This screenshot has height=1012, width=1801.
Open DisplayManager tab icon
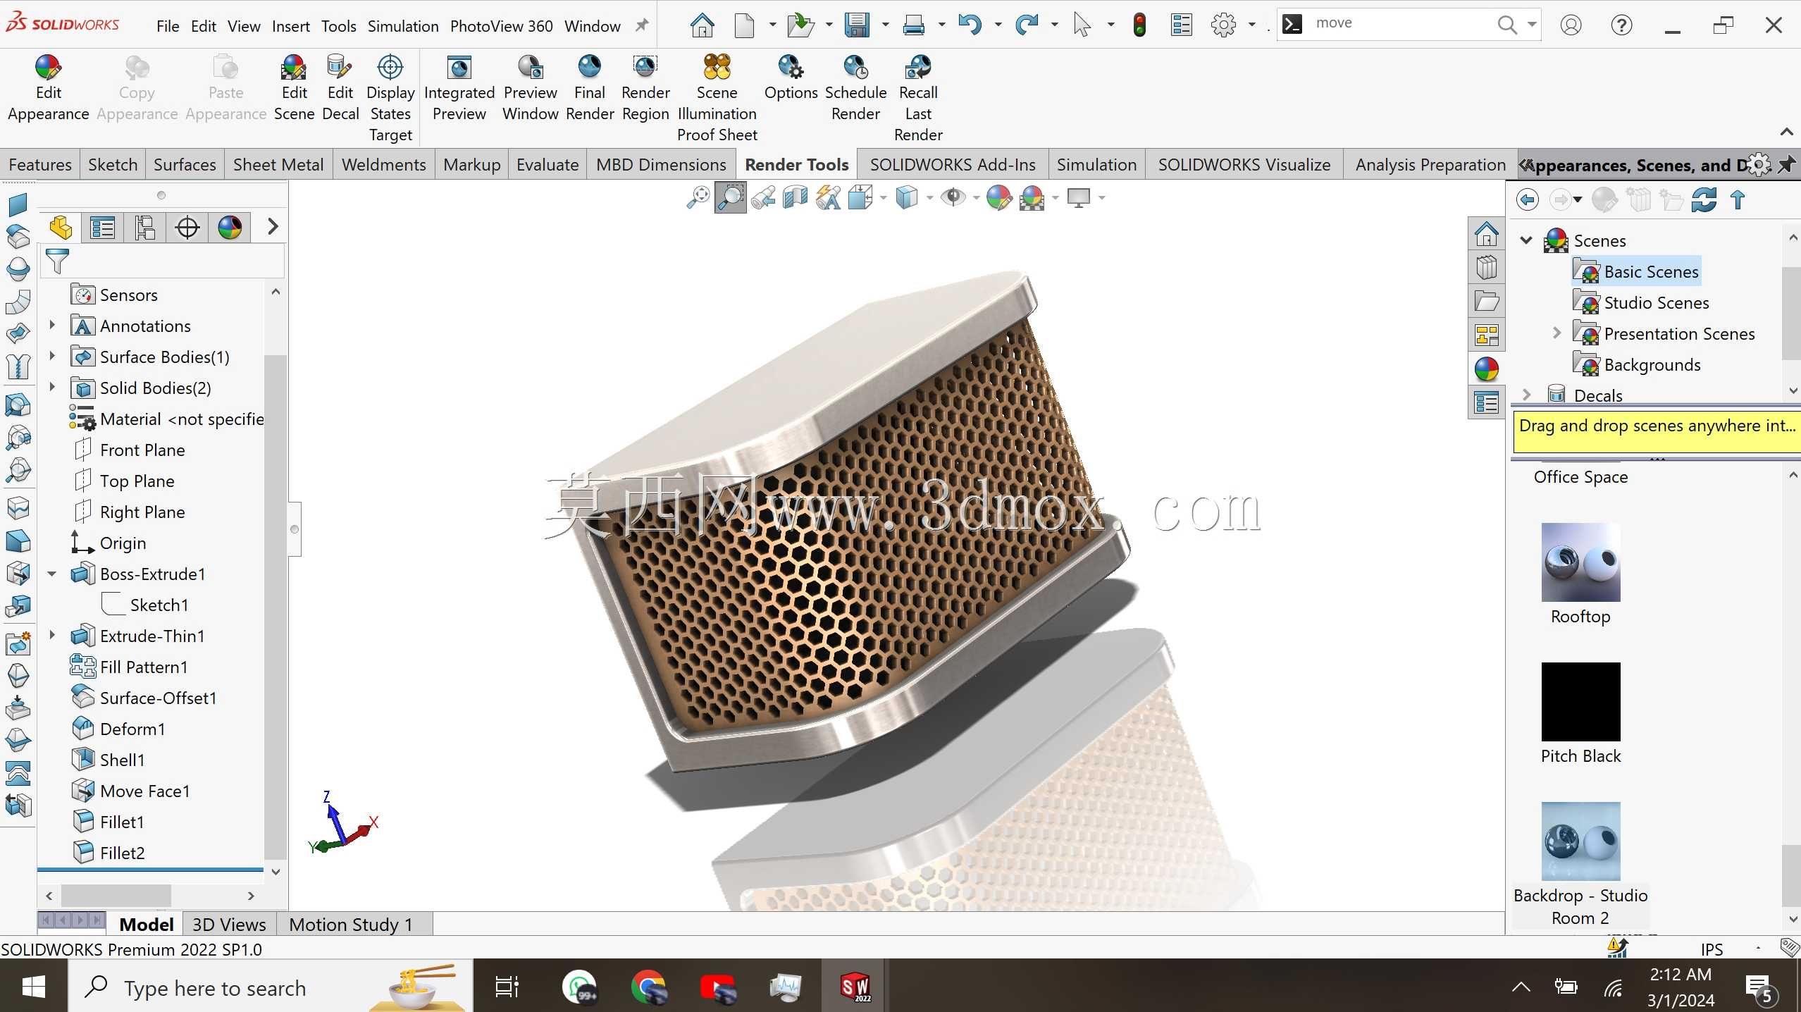coord(230,228)
